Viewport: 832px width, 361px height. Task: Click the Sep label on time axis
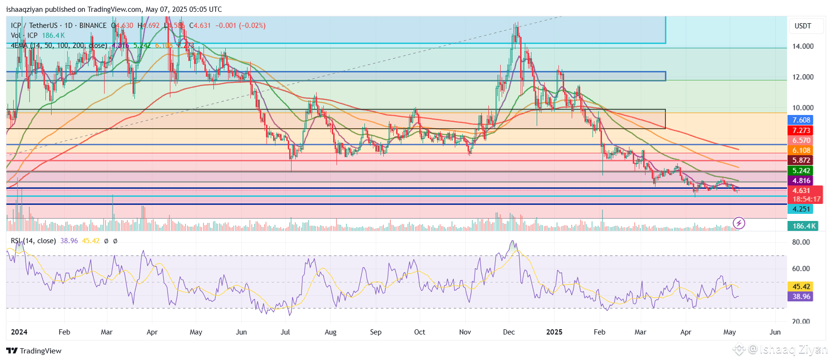point(376,332)
